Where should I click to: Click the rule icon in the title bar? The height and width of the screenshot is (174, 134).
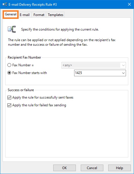(5, 5)
